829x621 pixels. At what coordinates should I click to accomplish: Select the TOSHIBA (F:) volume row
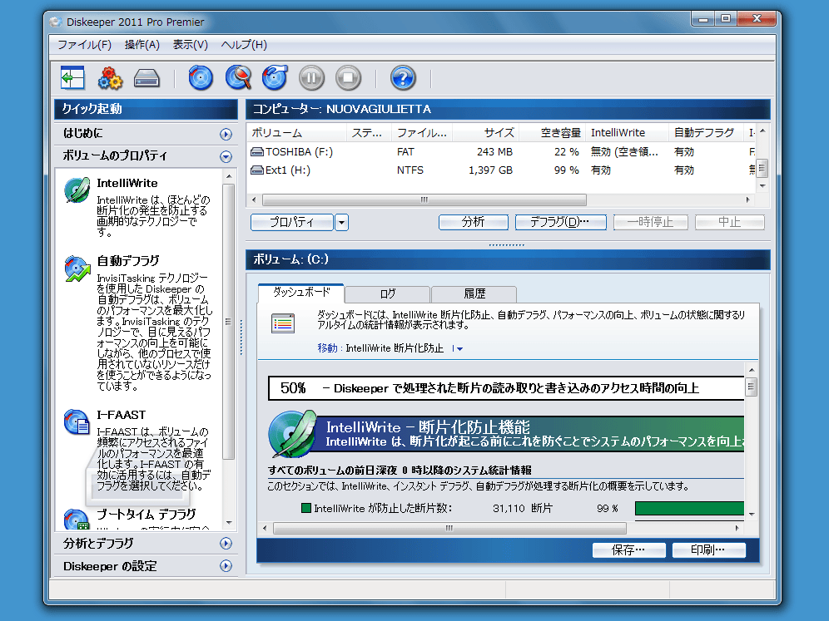click(x=502, y=152)
